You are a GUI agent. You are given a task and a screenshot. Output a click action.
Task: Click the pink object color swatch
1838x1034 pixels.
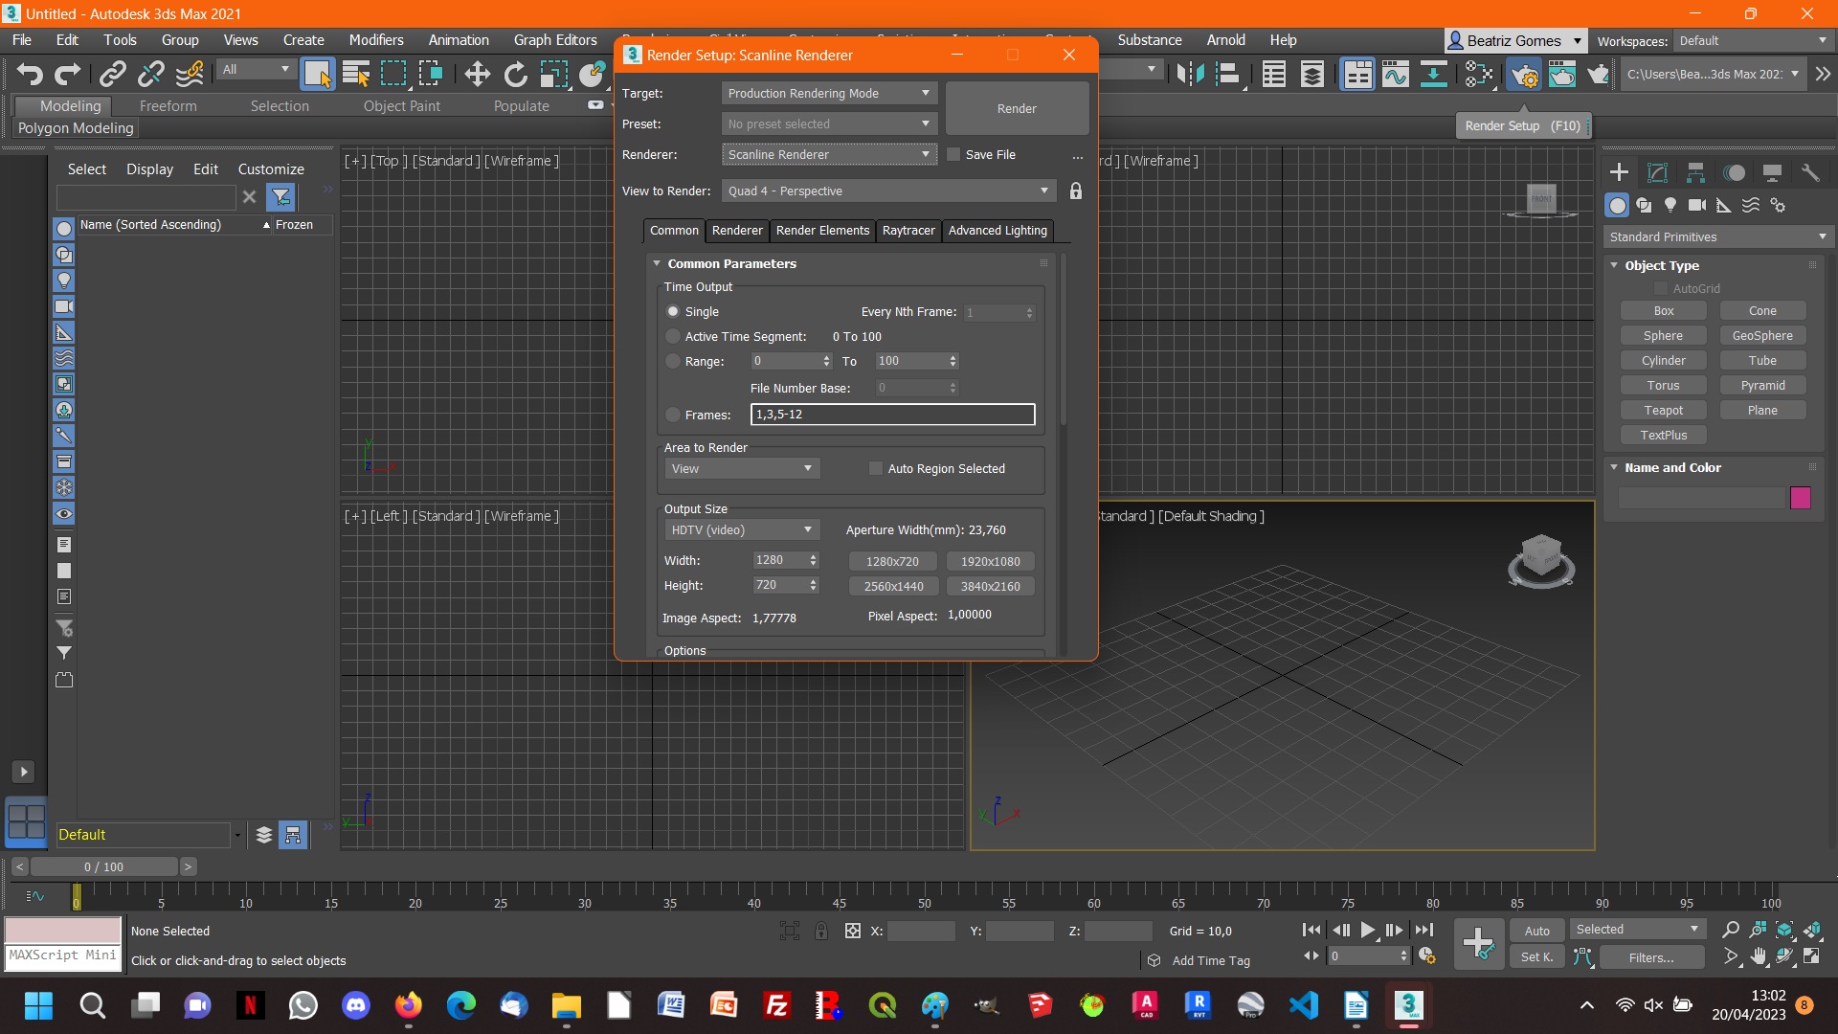point(1800,497)
